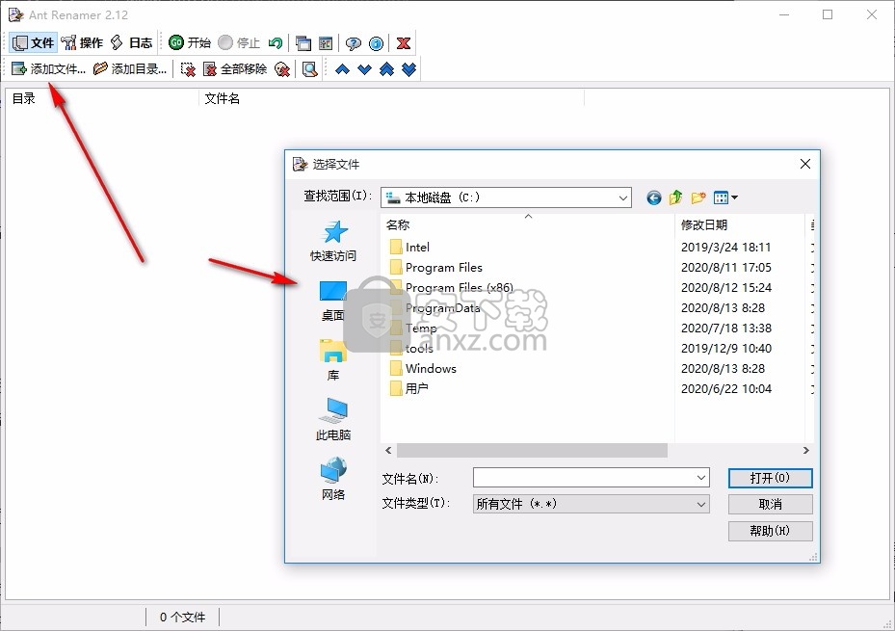Click 添加文件 to add files
895x631 pixels.
[x=48, y=69]
